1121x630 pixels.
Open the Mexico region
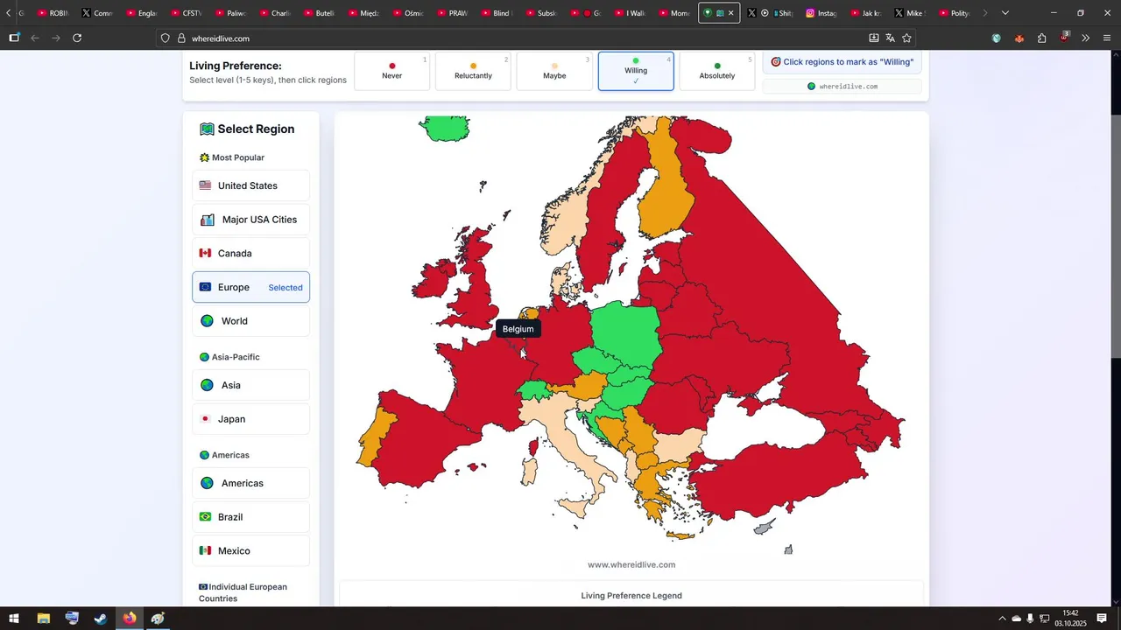[x=250, y=551]
